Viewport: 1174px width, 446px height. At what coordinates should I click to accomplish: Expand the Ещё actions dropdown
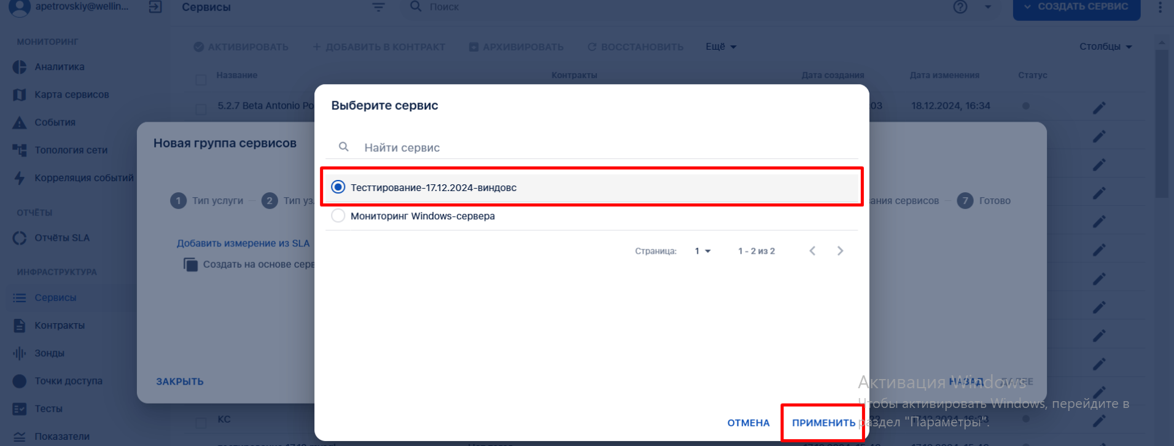point(721,47)
